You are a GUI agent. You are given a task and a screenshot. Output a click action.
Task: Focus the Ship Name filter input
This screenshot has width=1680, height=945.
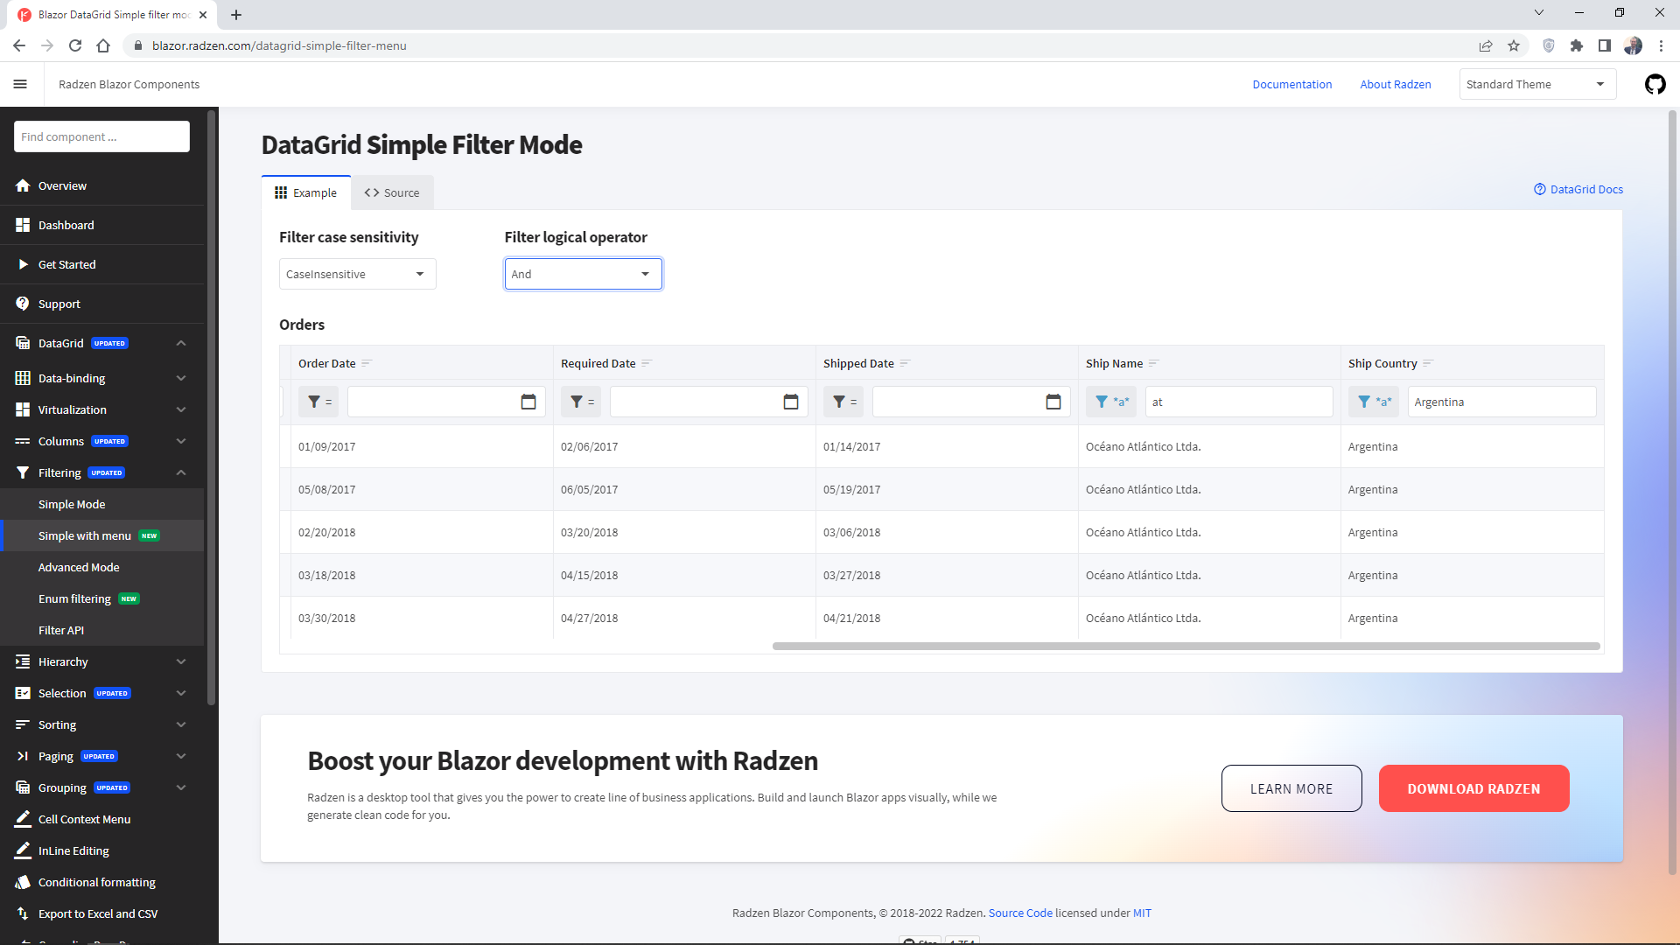click(1239, 402)
